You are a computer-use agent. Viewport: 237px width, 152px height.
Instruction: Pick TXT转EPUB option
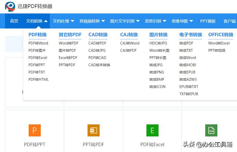coord(189,94)
